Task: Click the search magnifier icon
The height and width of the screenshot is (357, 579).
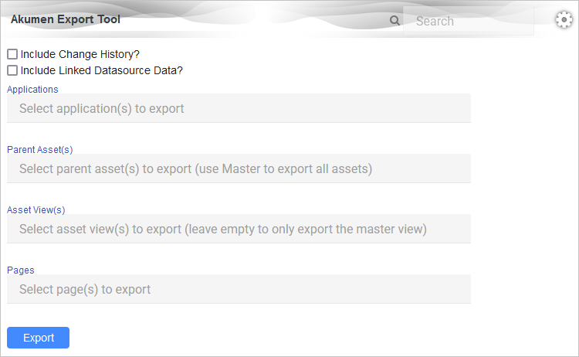Action: pyautogui.click(x=394, y=21)
